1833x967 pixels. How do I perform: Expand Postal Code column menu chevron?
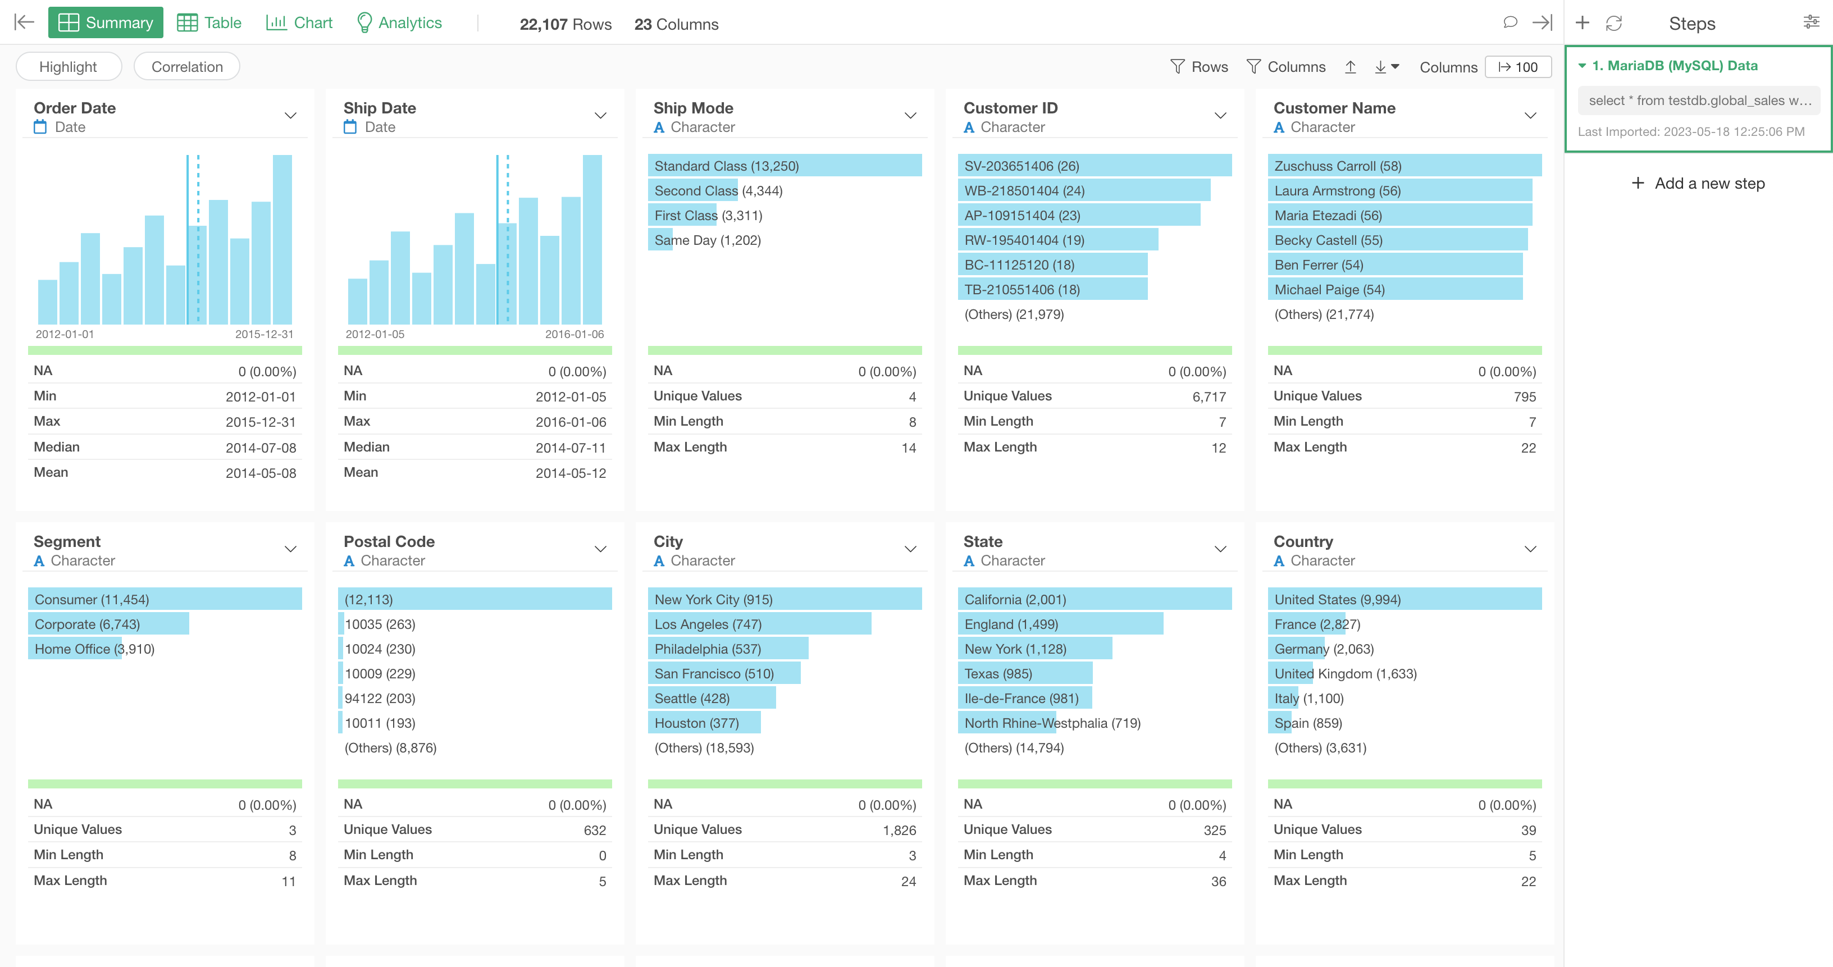point(600,549)
